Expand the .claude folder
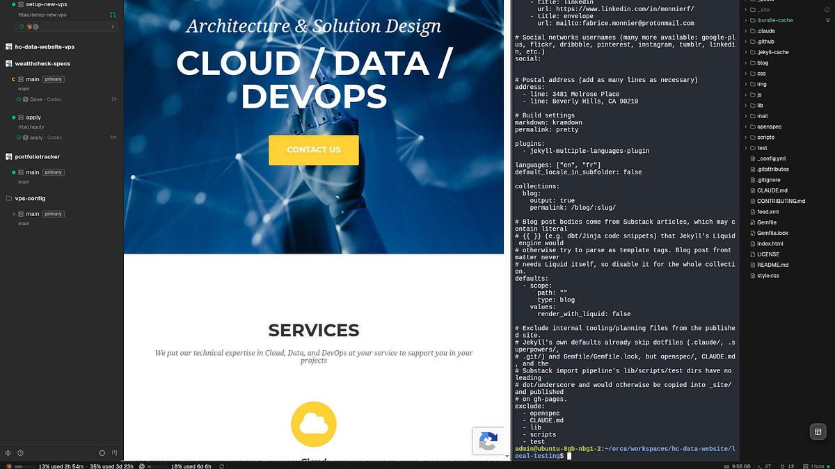Image resolution: width=835 pixels, height=469 pixels. (x=745, y=31)
